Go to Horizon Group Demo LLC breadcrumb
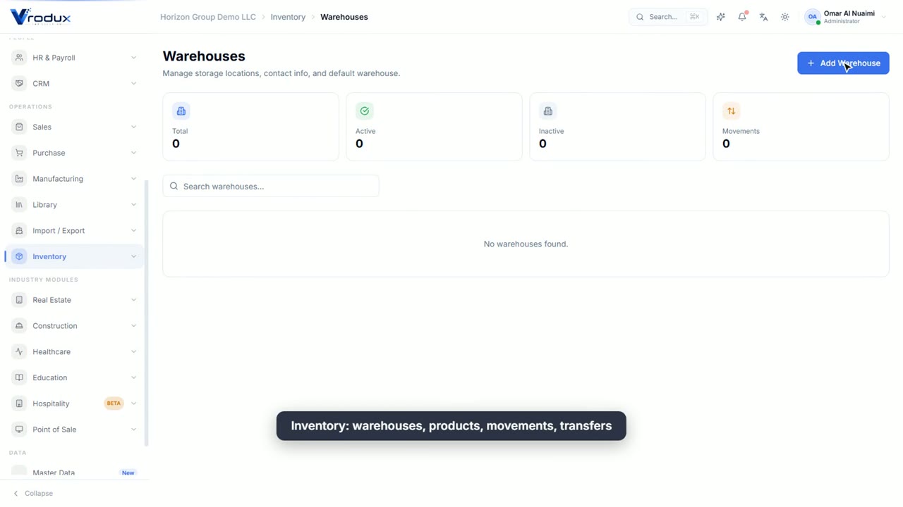The image size is (903, 507). [x=208, y=17]
